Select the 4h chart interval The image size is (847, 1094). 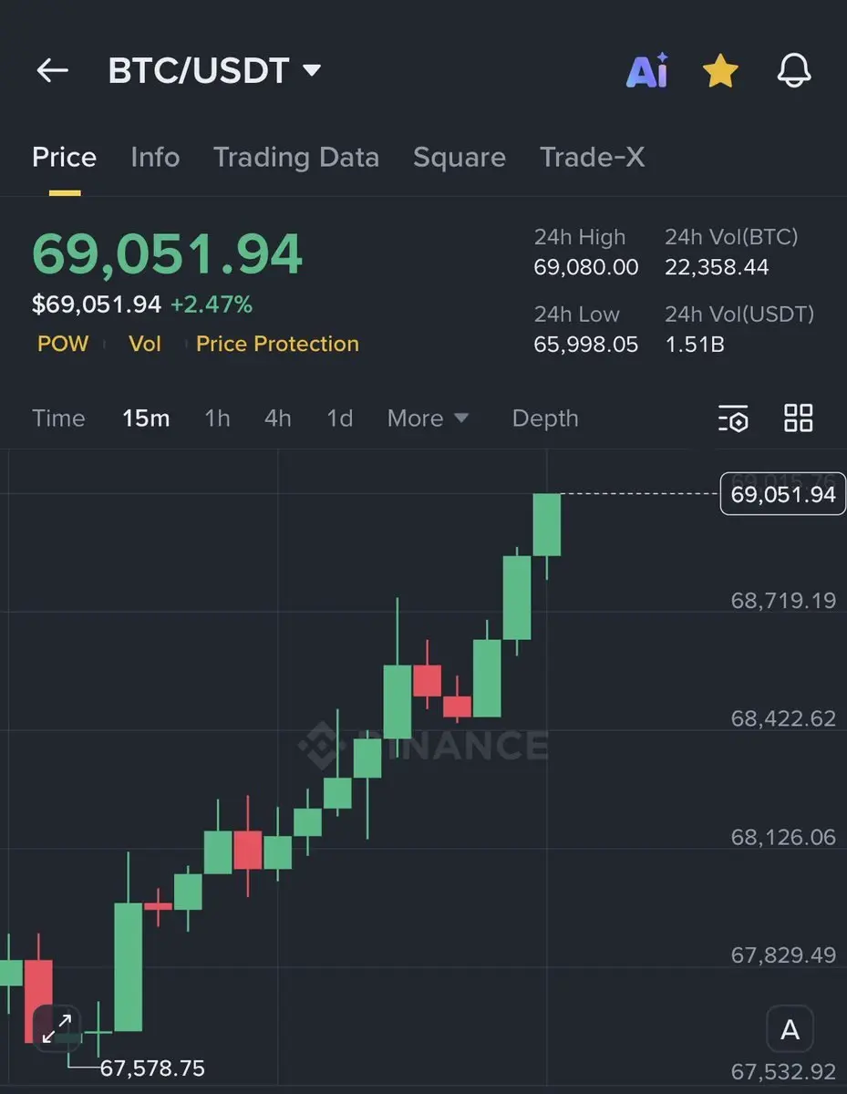tap(278, 418)
